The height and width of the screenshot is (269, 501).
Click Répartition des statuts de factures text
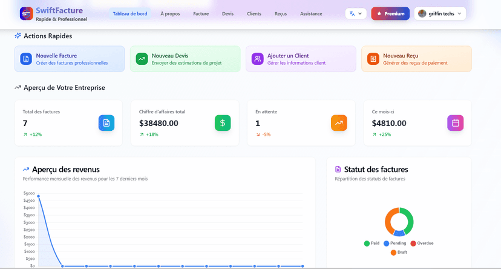[x=370, y=179]
